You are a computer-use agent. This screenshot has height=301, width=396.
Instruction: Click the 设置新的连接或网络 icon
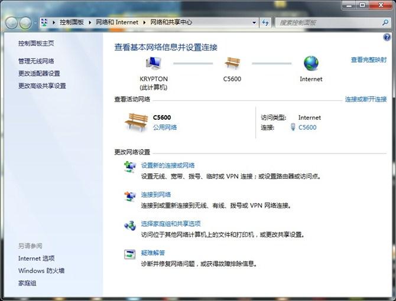129,167
